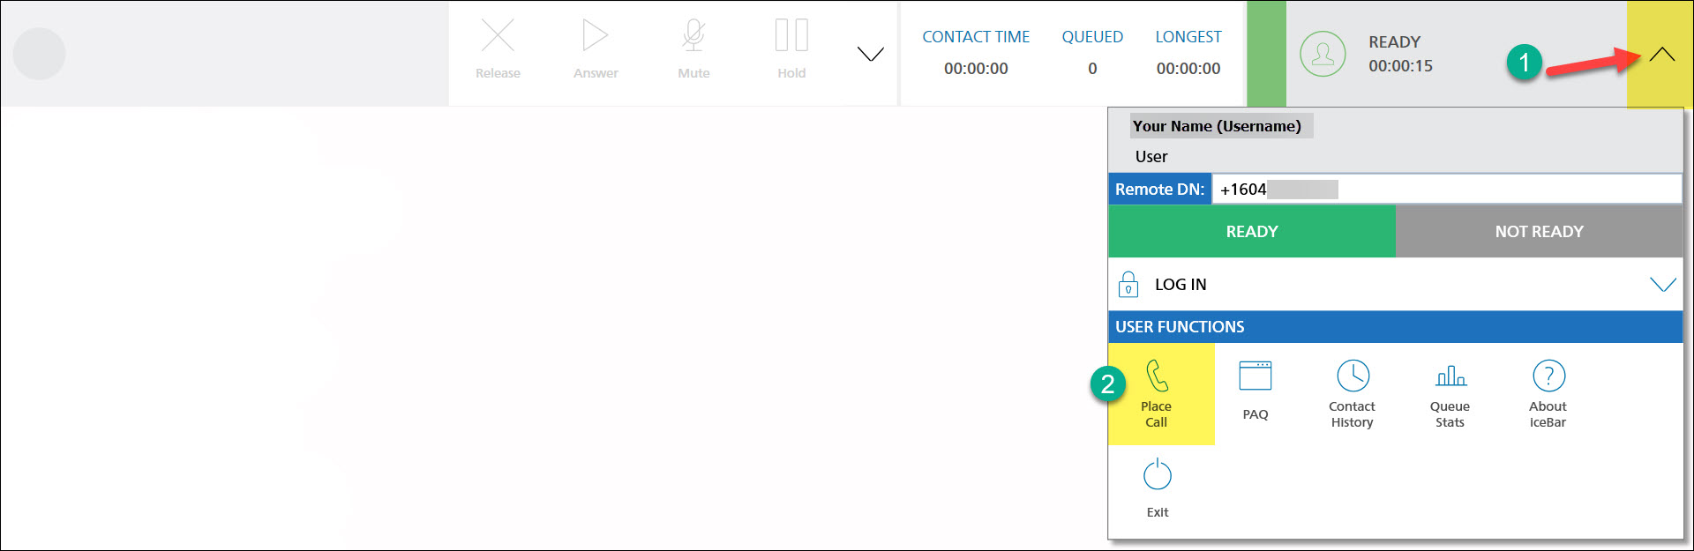Click the agent avatar status icon
1694x551 pixels.
coord(1323,54)
